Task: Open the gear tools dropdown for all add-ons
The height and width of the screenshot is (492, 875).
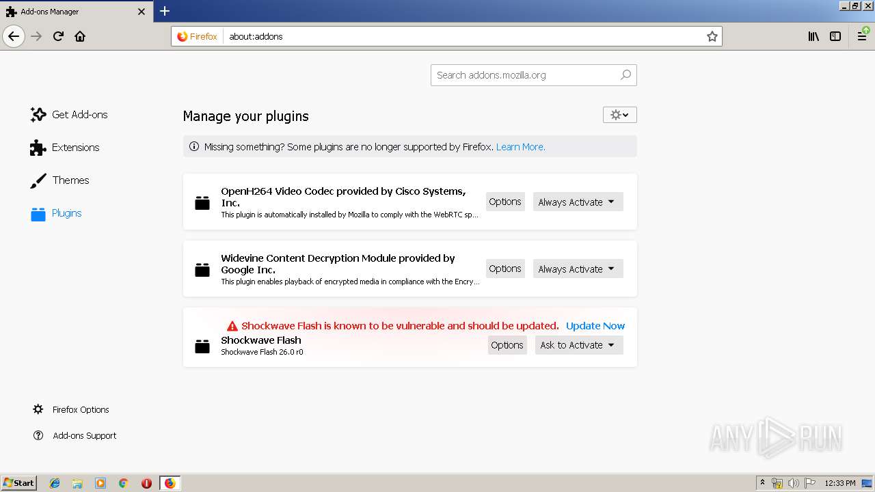Action: click(x=619, y=115)
